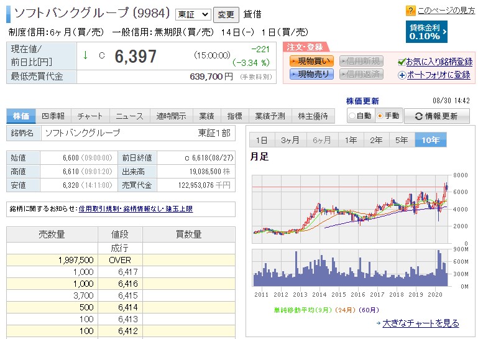Viewport: 478px width, 339px height.
Task: Click the monthly price candlestick chart
Action: [x=351, y=210]
